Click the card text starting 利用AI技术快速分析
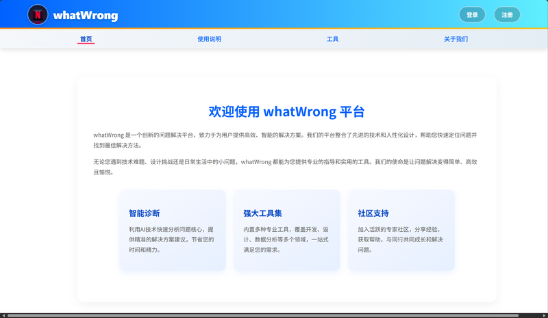The image size is (548, 318). click(x=171, y=239)
